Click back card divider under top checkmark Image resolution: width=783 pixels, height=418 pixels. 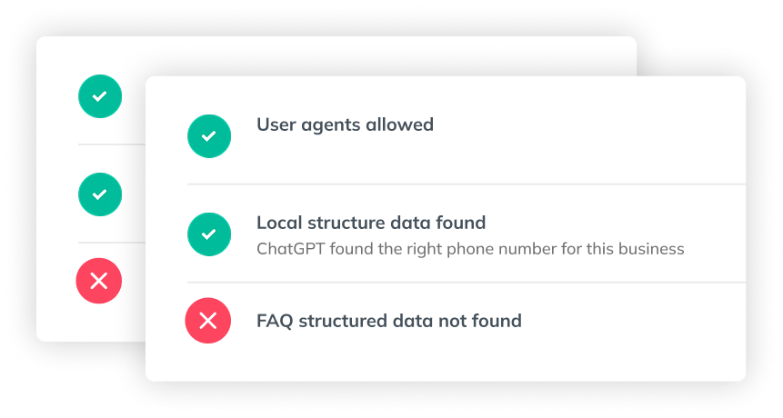111,144
